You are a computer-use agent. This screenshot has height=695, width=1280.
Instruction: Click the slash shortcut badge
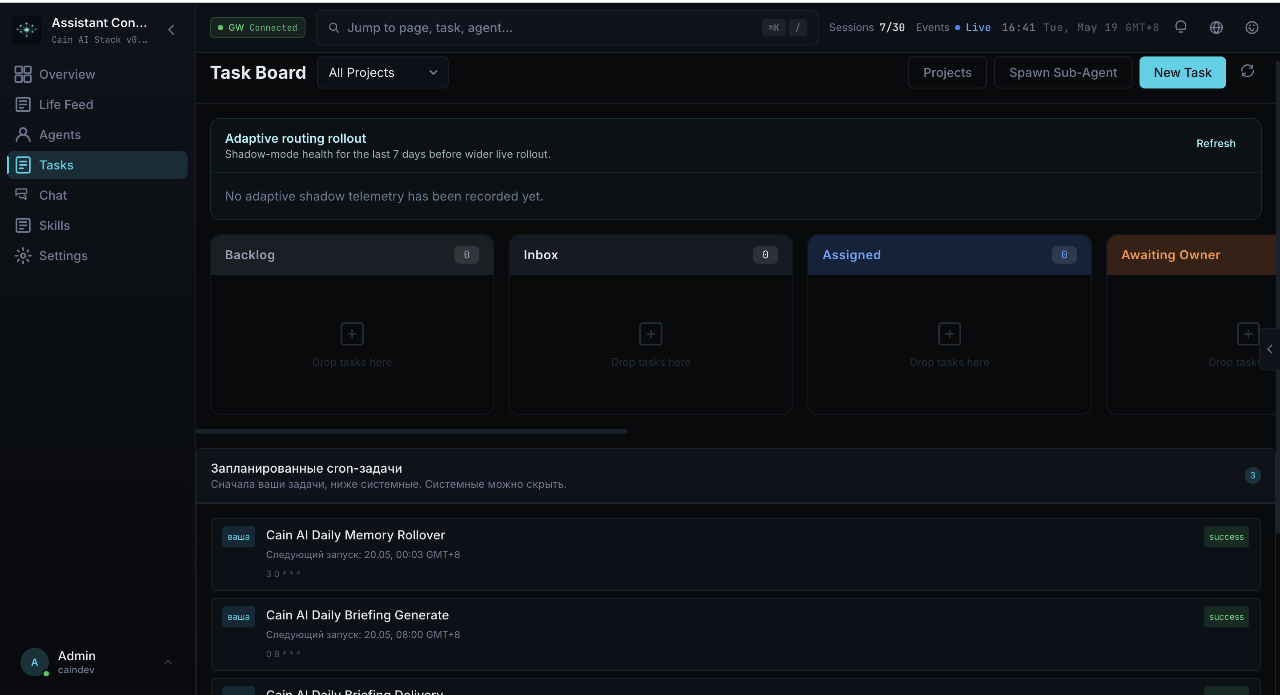click(798, 28)
